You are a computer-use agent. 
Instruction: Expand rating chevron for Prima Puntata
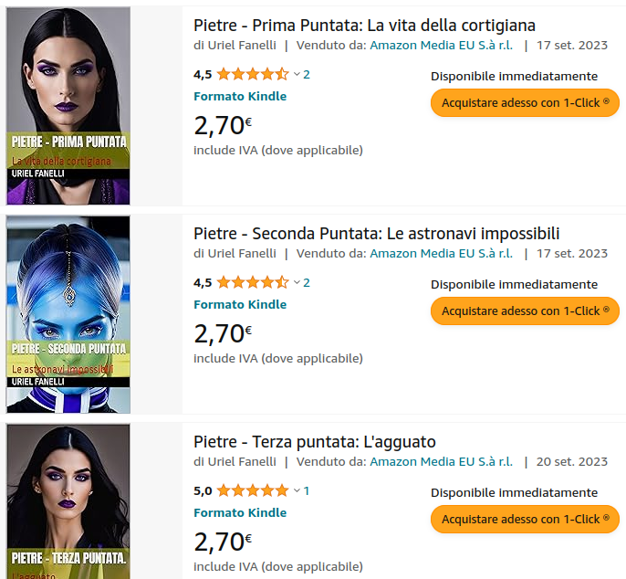(x=297, y=74)
